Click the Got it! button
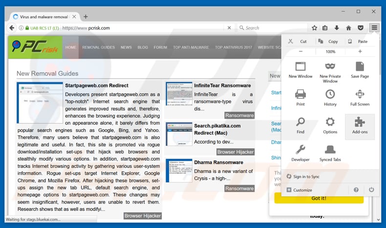Screen dimensions: 386x228 pos(319,198)
